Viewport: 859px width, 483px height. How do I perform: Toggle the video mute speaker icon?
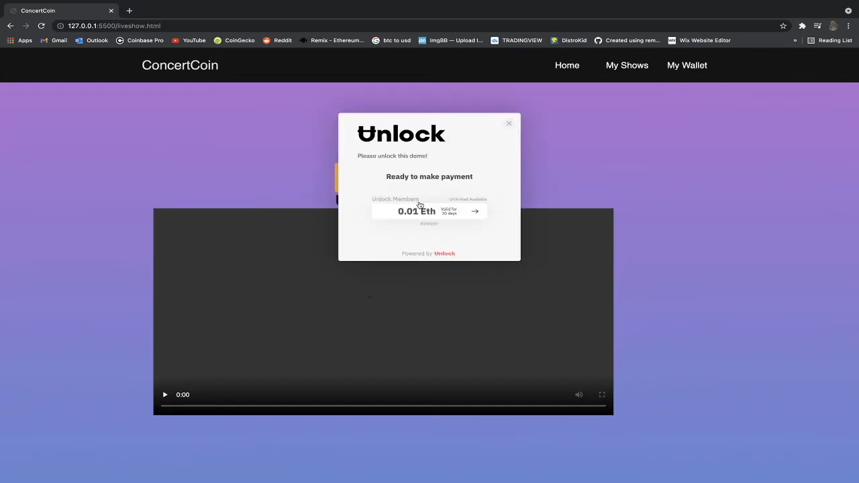tap(578, 394)
